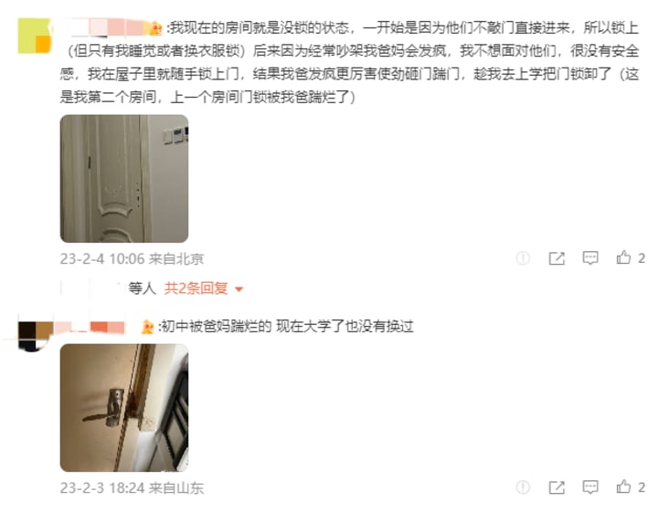The height and width of the screenshot is (513, 658).
Task: Expand the 共2条回复 replies list
Action: 196,288
